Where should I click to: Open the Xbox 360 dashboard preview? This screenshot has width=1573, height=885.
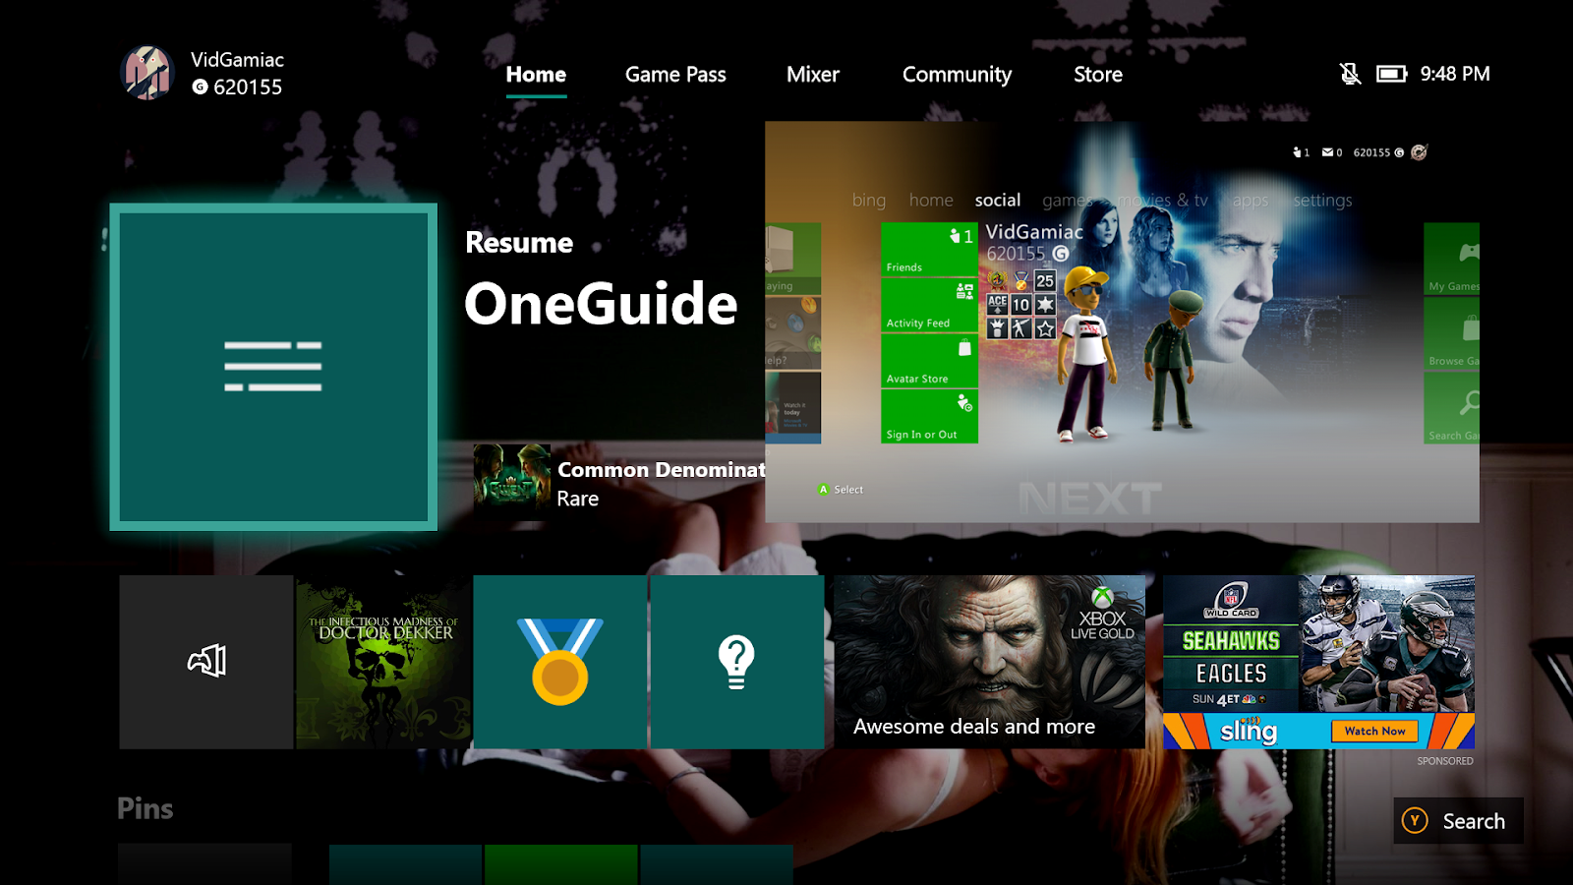(x=1122, y=322)
